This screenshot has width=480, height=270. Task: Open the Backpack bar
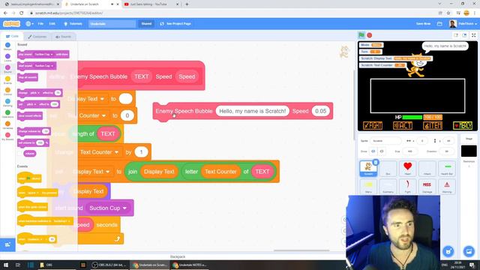point(177,256)
